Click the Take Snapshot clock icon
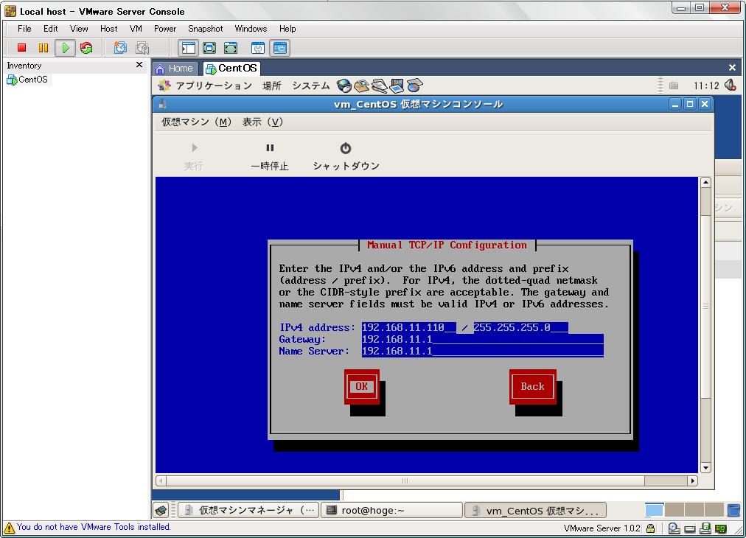 (120, 48)
